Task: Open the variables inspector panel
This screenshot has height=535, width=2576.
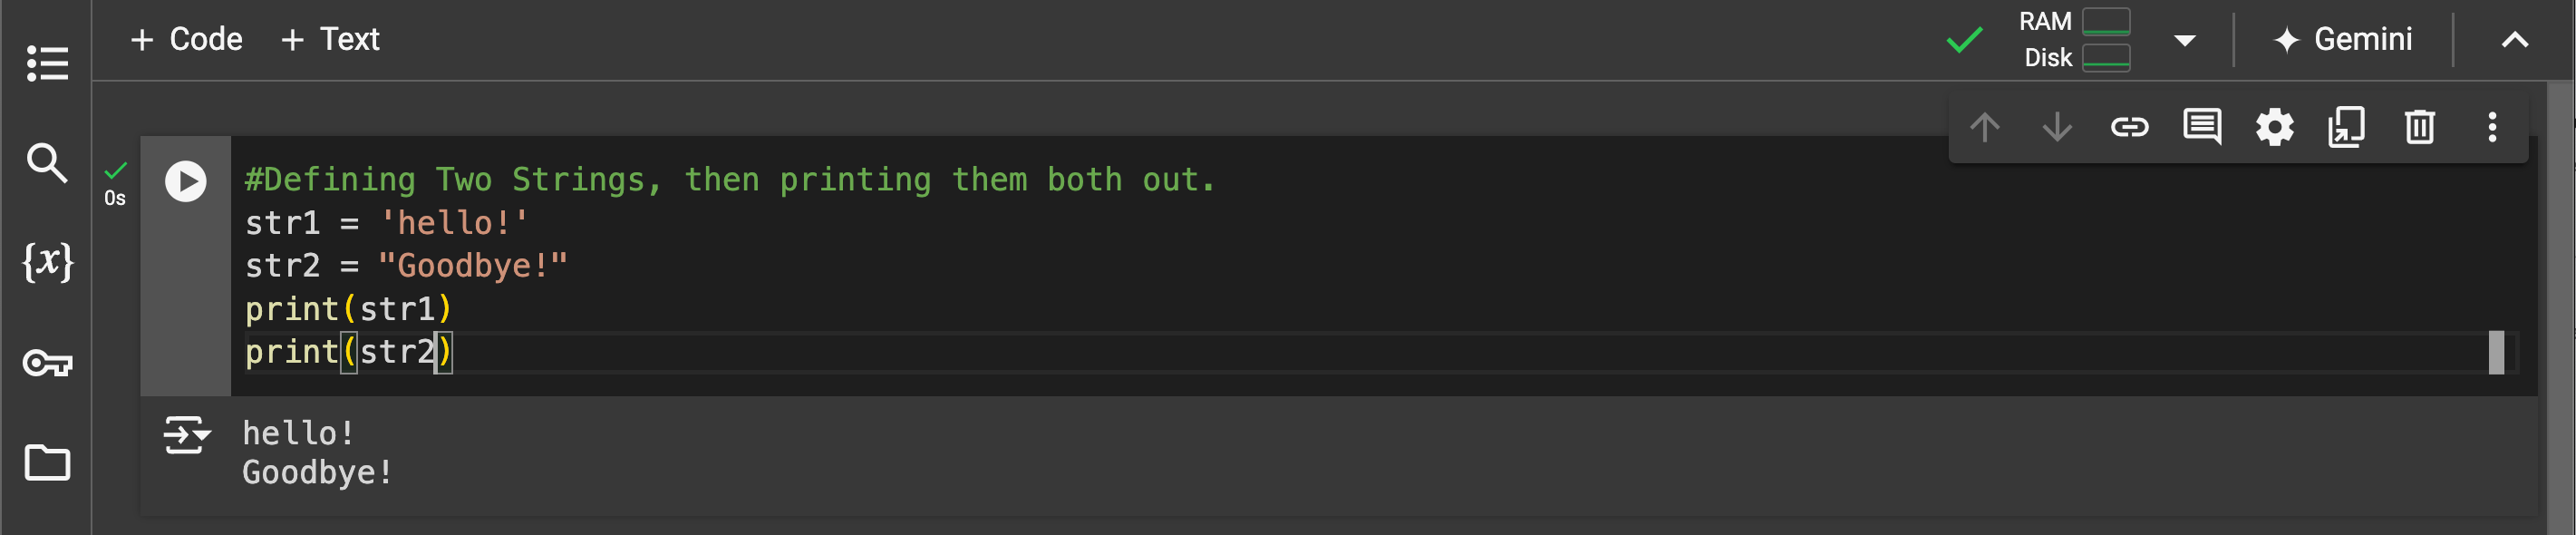Action: tap(47, 262)
